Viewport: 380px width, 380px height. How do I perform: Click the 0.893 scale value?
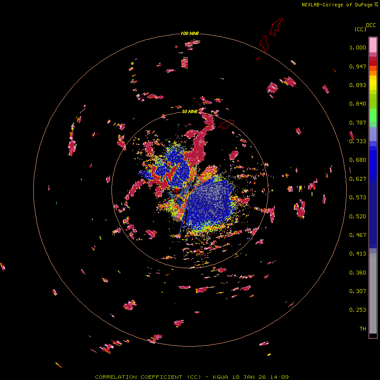pos(358,85)
